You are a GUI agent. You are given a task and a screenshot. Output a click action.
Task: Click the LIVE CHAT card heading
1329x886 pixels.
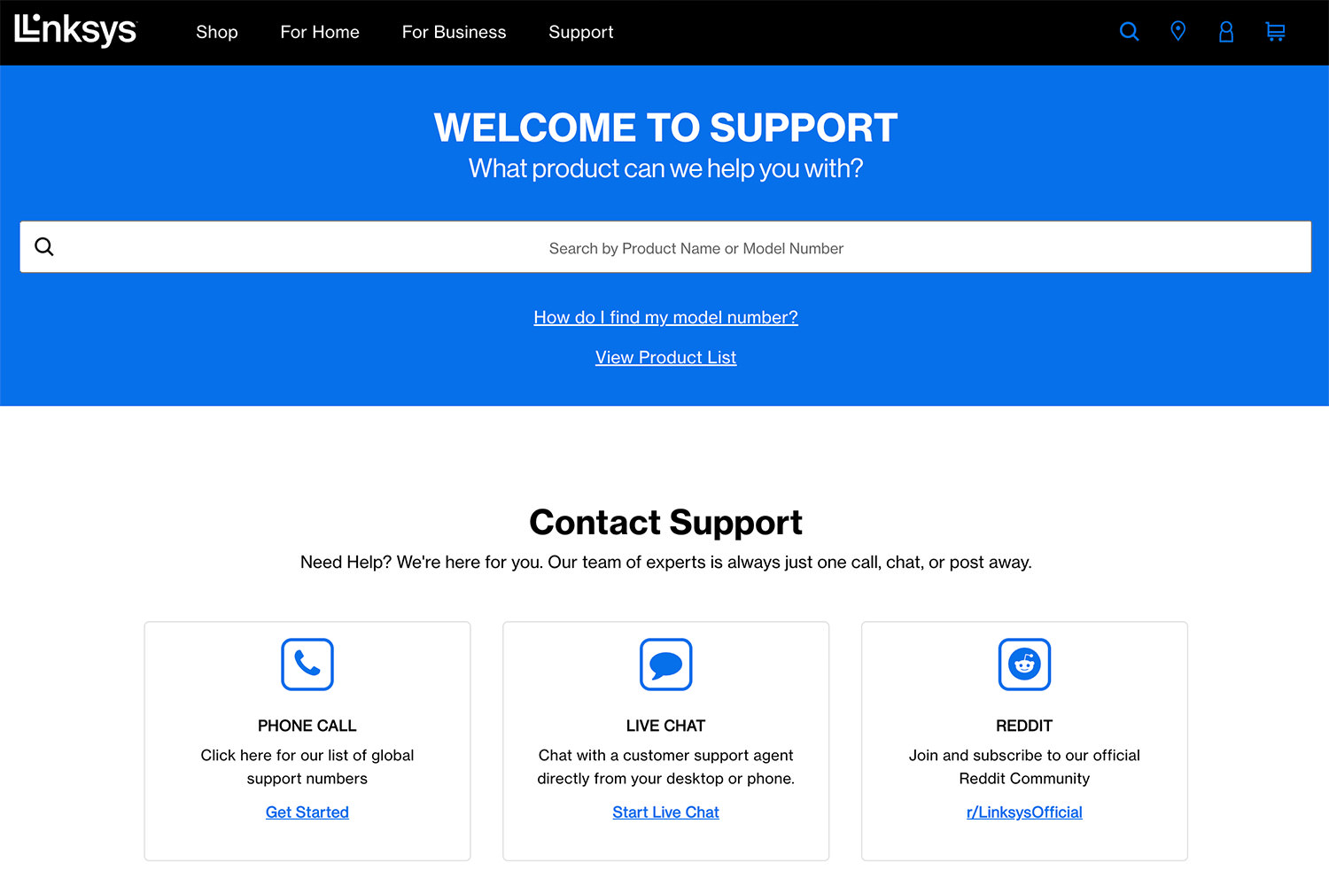665,726
